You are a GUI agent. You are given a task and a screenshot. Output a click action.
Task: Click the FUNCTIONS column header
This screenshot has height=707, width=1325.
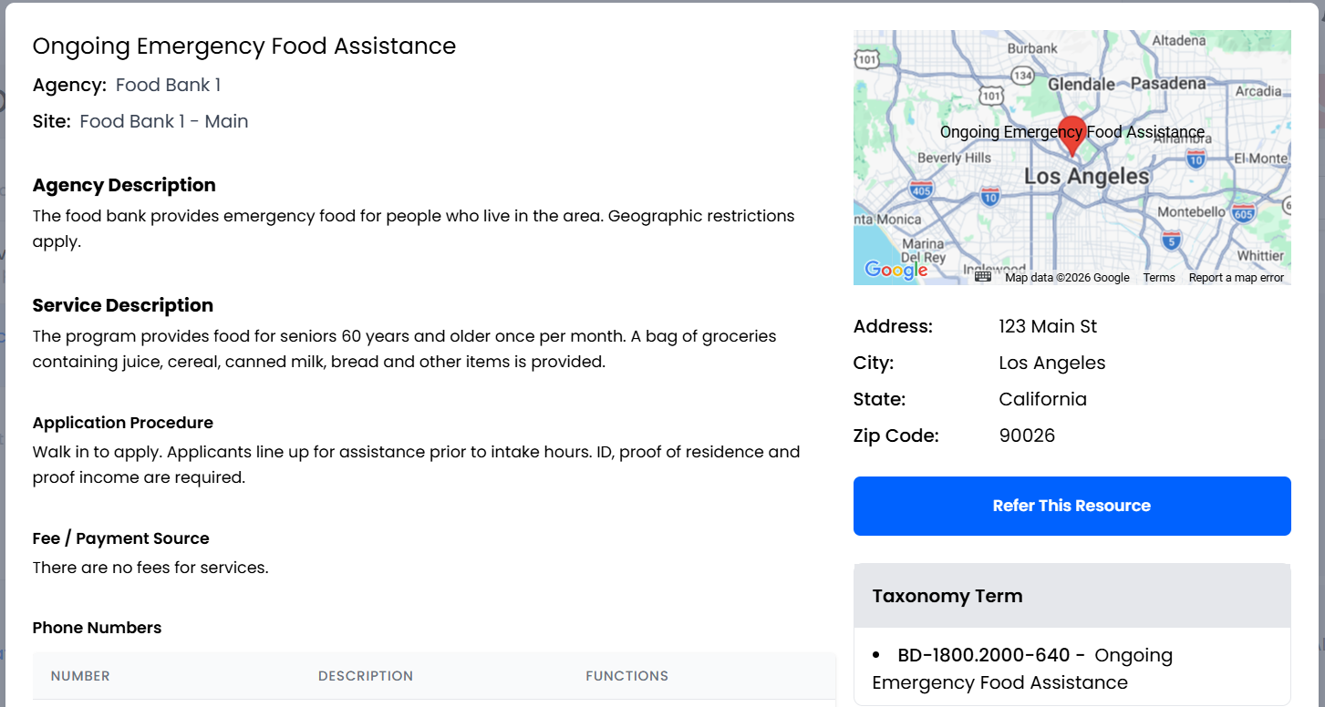tap(626, 676)
